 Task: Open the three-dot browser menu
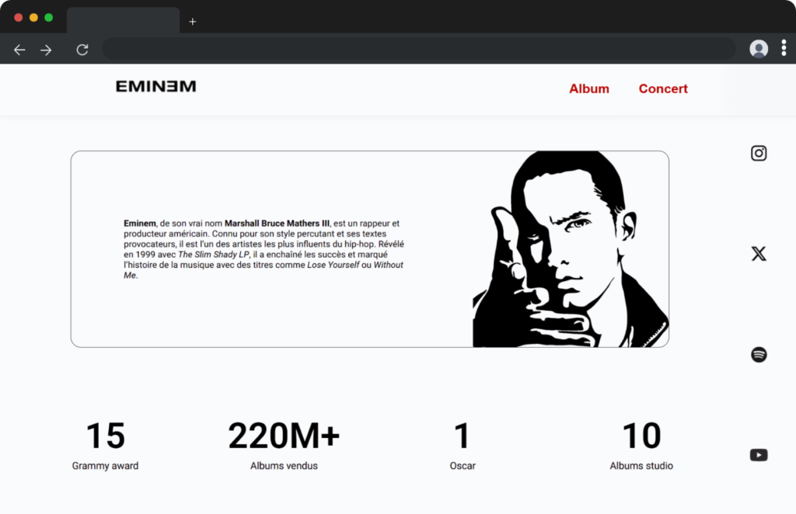[783, 48]
